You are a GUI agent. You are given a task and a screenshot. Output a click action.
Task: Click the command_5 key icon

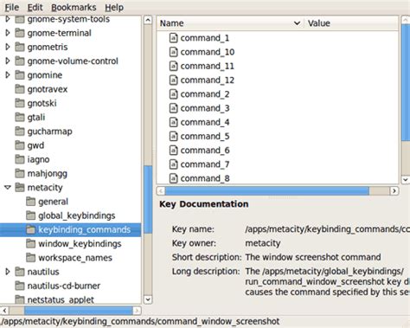point(173,136)
